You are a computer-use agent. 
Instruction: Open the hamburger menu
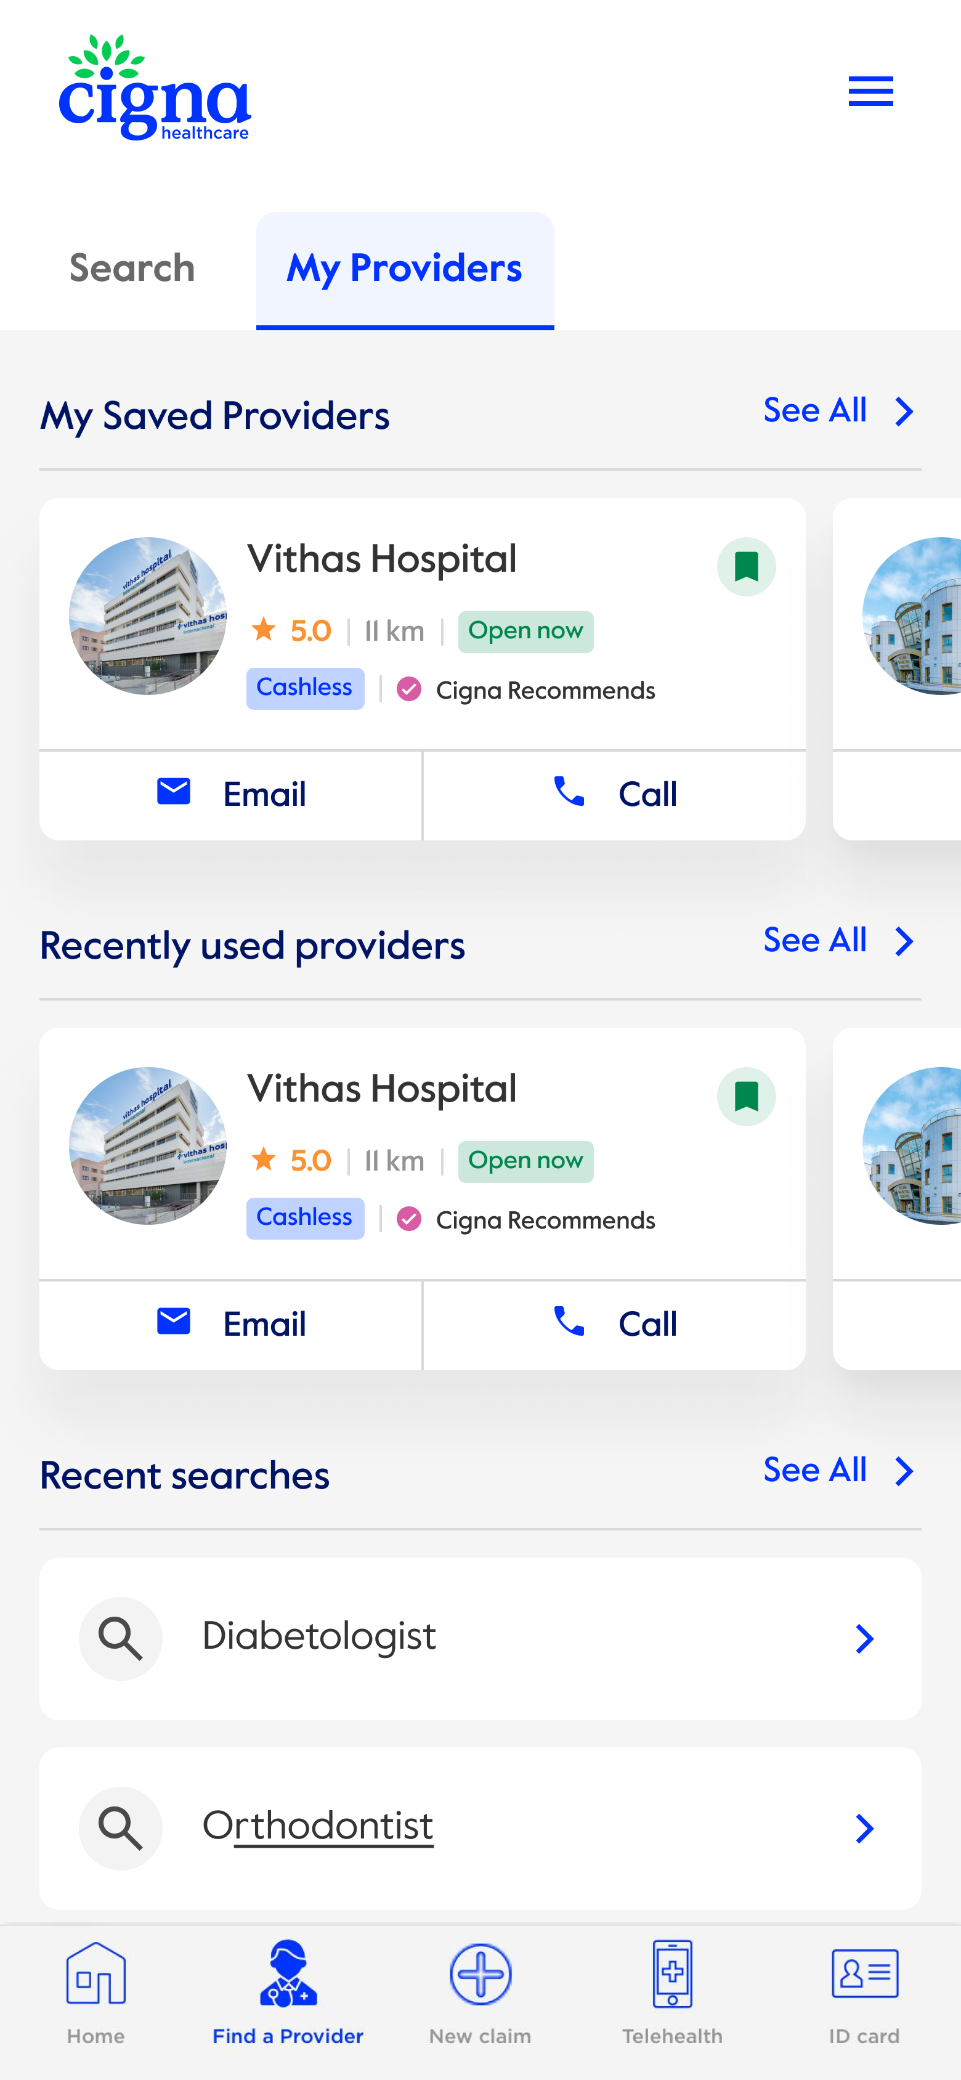point(870,91)
